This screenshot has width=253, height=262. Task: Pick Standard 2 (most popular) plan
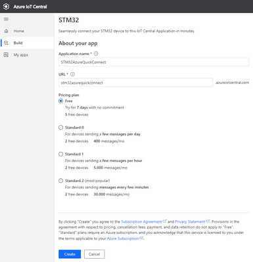tap(61, 181)
